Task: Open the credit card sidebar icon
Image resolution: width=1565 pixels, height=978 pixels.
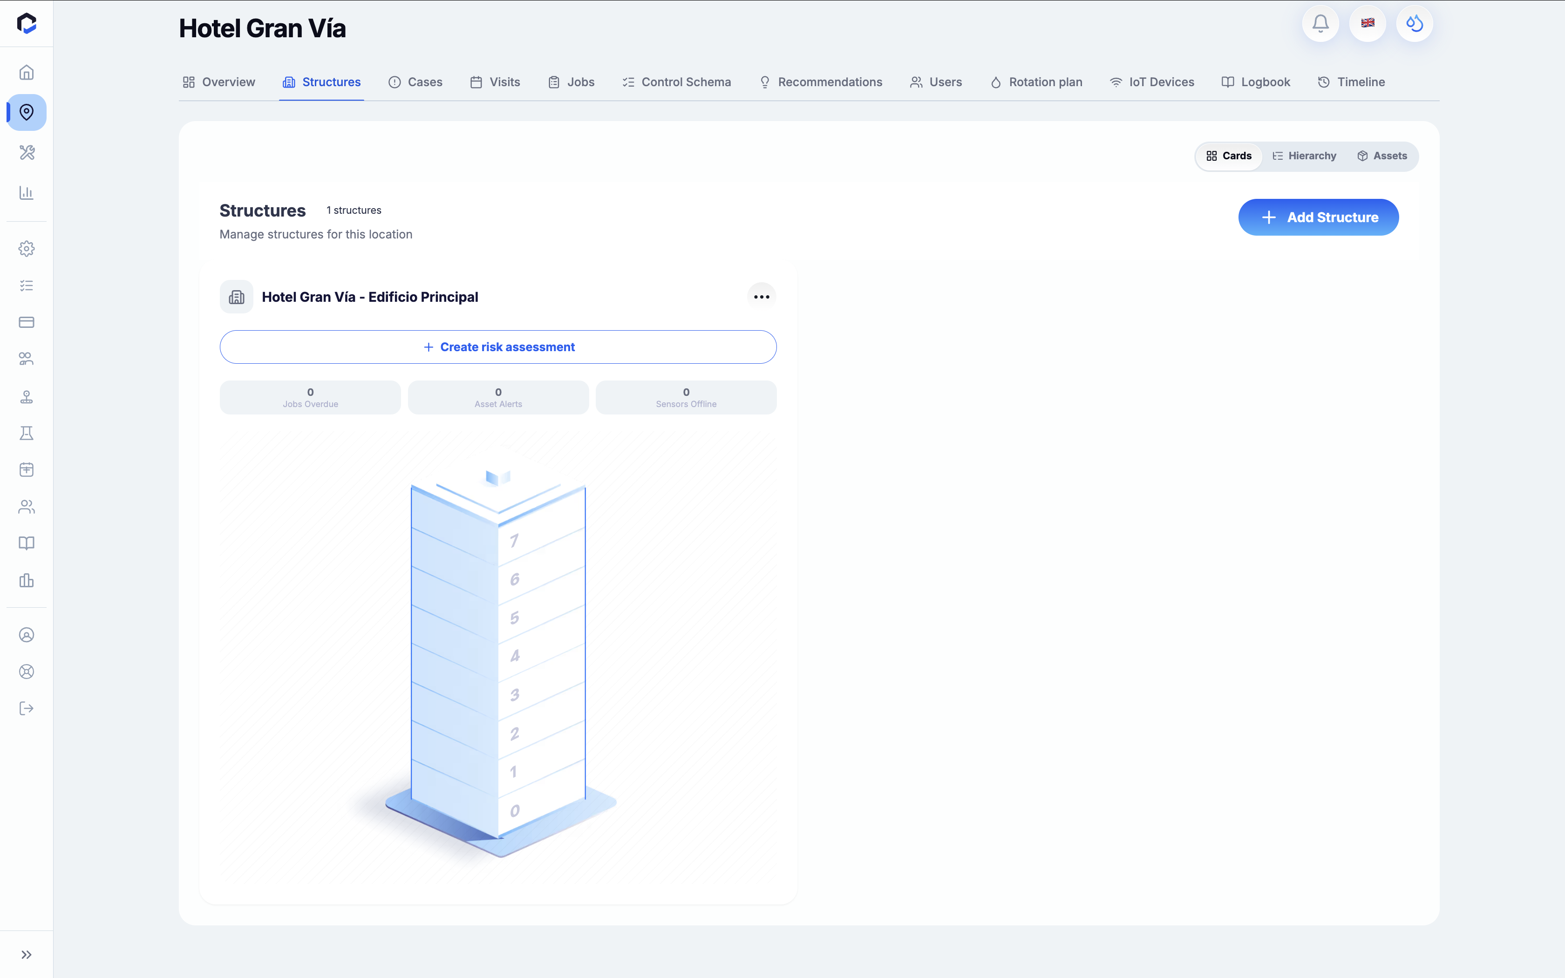Action: click(27, 322)
